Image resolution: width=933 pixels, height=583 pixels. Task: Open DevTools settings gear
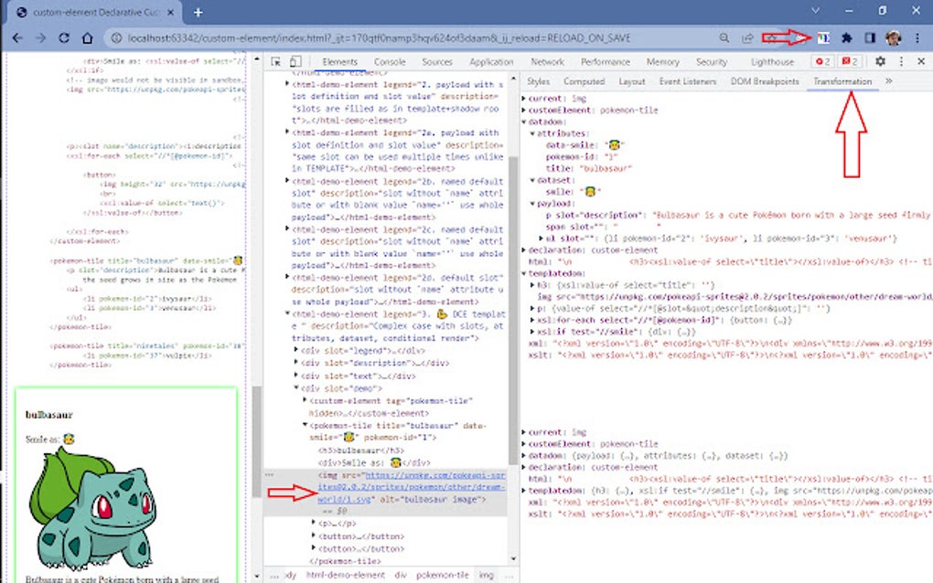pos(880,62)
